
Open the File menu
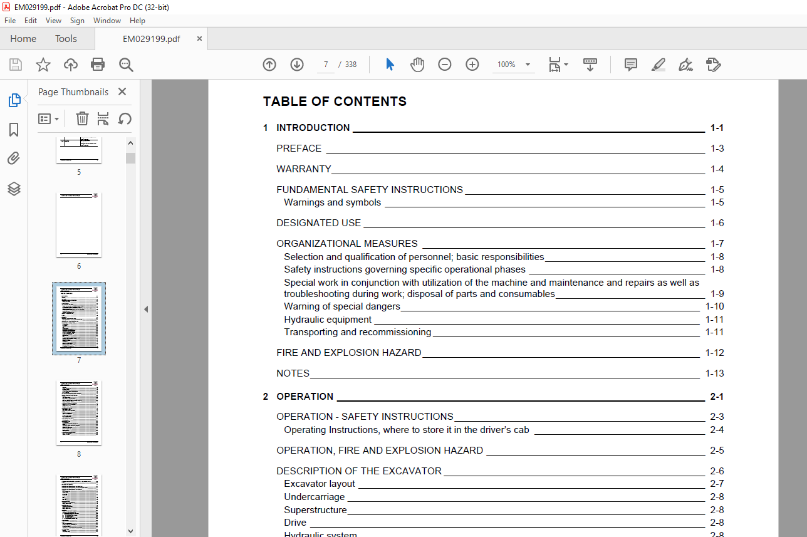click(x=10, y=21)
